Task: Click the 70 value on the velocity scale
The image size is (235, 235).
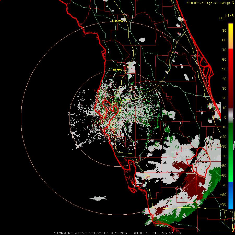Action: point(224,50)
